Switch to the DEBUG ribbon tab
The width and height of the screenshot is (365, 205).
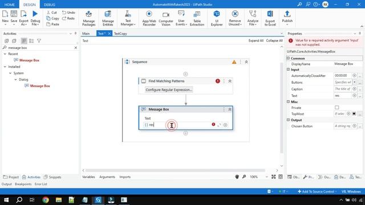50,5
